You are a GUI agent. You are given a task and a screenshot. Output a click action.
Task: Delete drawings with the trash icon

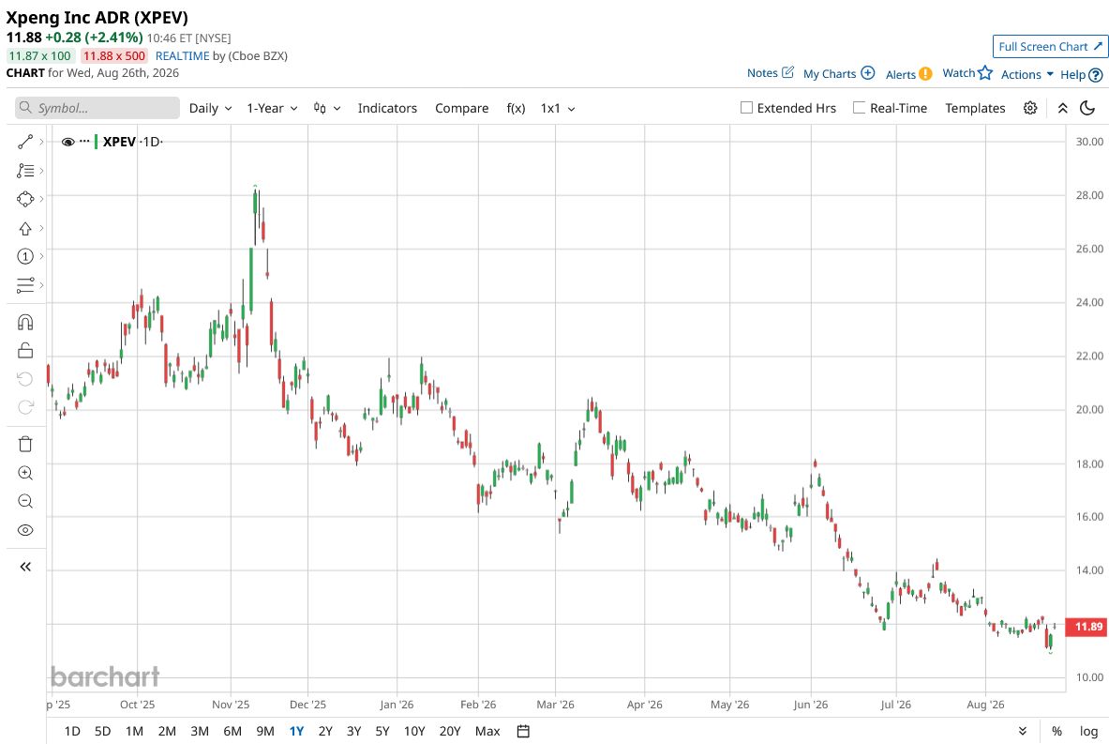click(25, 444)
